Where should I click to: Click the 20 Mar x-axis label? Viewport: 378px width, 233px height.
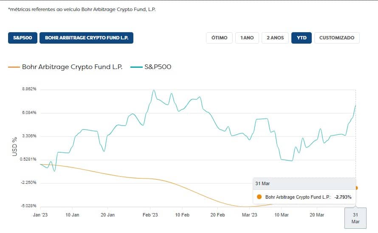pos(317,215)
